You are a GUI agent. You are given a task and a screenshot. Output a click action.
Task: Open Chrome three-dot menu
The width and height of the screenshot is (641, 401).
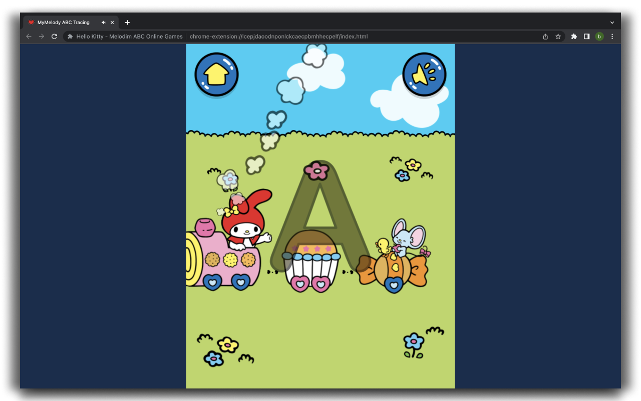tap(612, 37)
